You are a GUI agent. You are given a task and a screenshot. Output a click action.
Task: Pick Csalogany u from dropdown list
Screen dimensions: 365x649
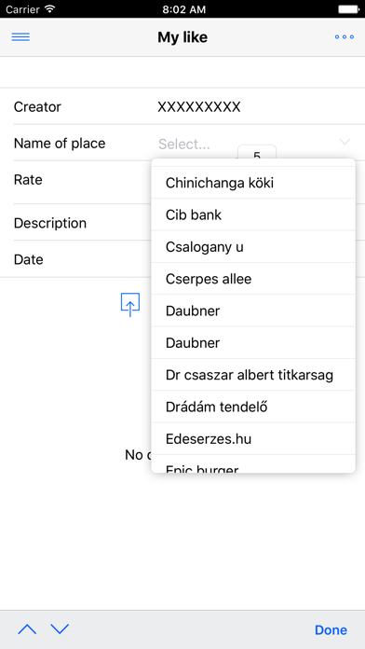click(253, 247)
